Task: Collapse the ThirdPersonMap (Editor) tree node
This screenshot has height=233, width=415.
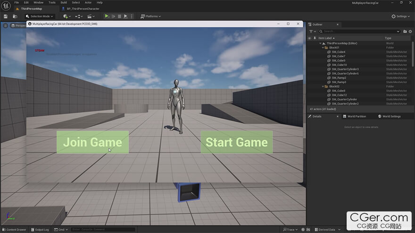Action: [x=320, y=43]
